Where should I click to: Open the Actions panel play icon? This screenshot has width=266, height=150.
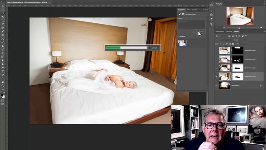point(212,19)
